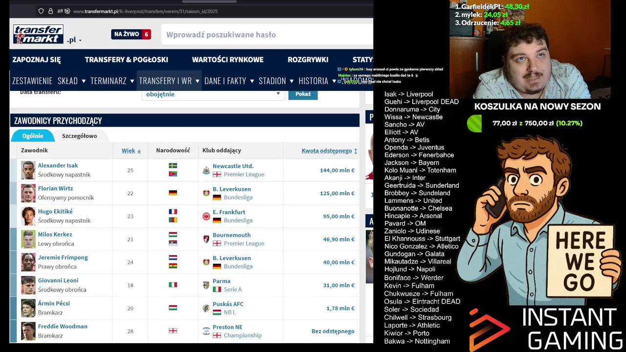
Task: Expand the STADION submenu arrow
Action: click(291, 81)
